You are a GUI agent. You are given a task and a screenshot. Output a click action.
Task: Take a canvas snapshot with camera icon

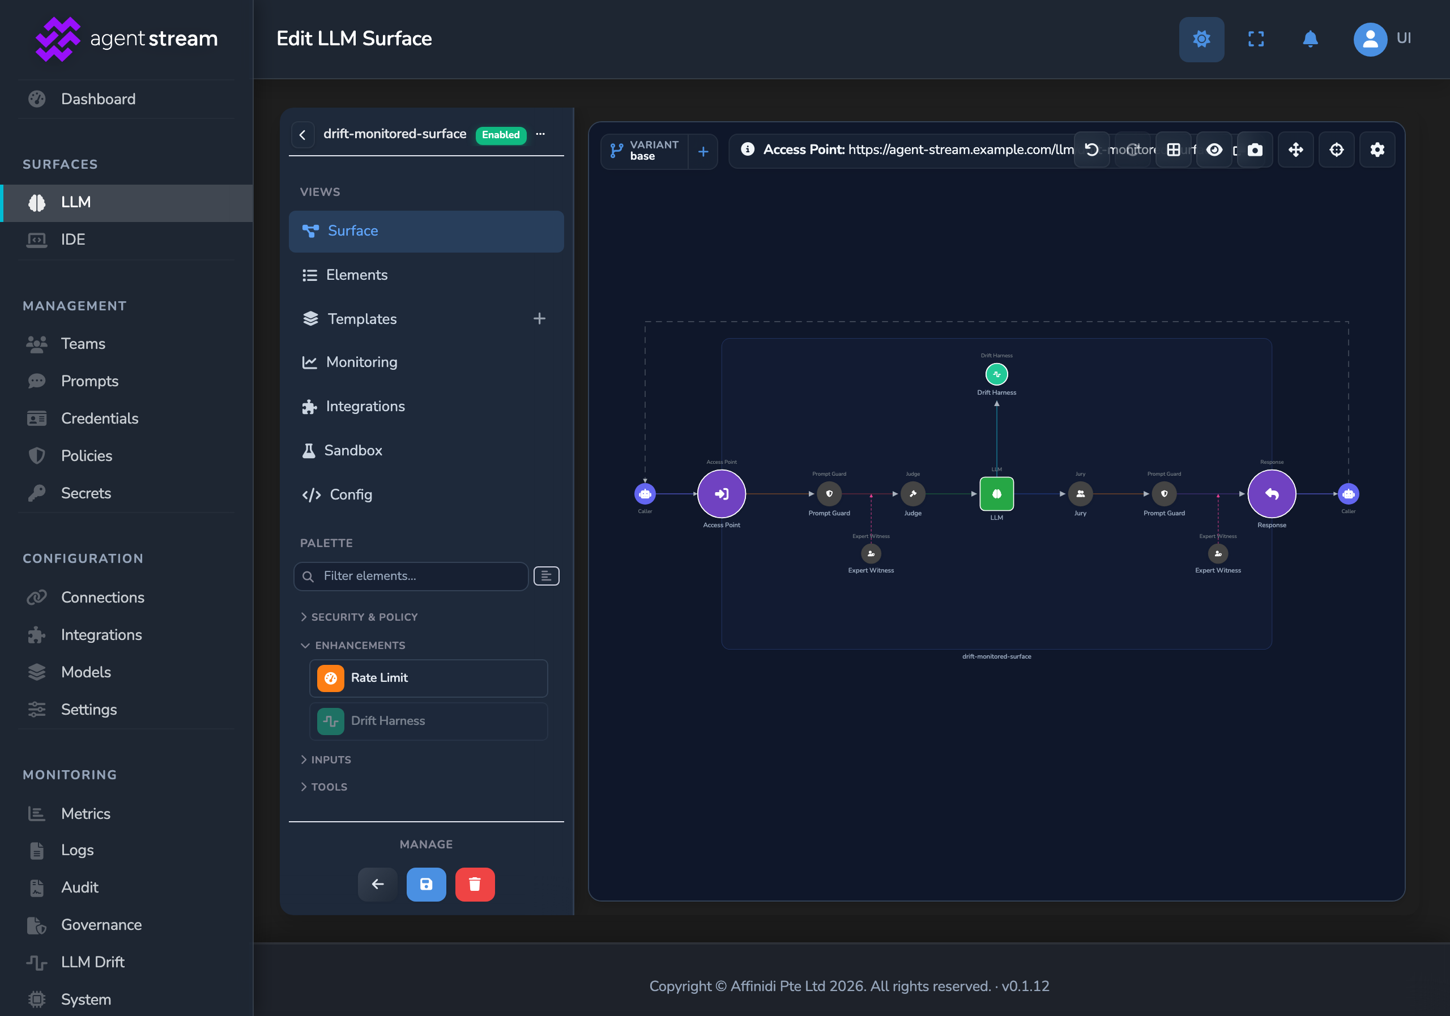pyautogui.click(x=1255, y=150)
